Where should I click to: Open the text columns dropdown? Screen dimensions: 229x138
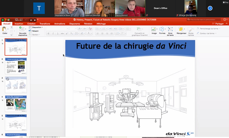(128, 29)
